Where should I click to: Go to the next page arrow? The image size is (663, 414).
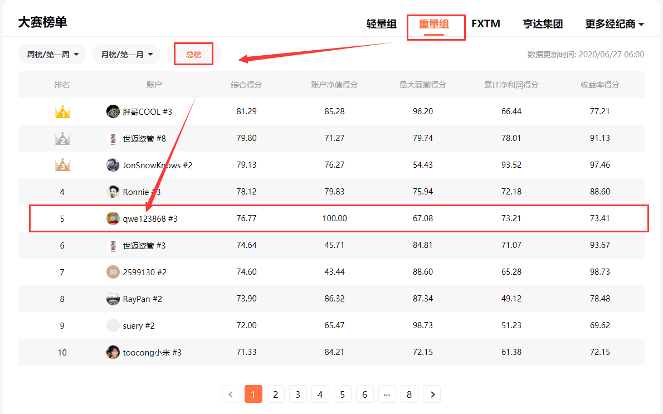(432, 394)
